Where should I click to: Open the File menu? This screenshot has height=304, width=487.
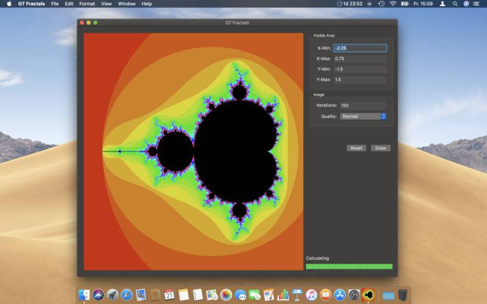[x=55, y=4]
